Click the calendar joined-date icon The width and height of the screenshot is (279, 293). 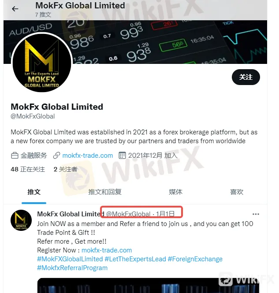[x=122, y=156]
